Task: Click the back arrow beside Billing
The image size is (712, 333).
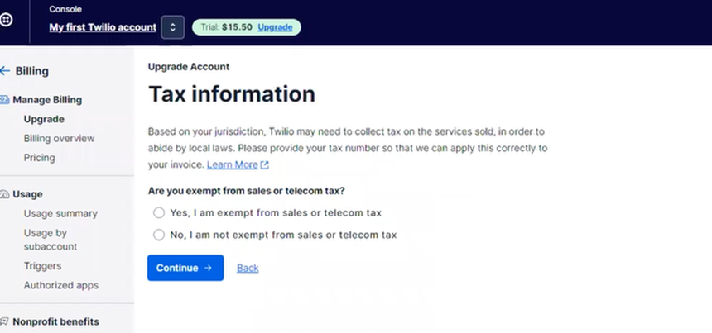Action: (x=5, y=71)
